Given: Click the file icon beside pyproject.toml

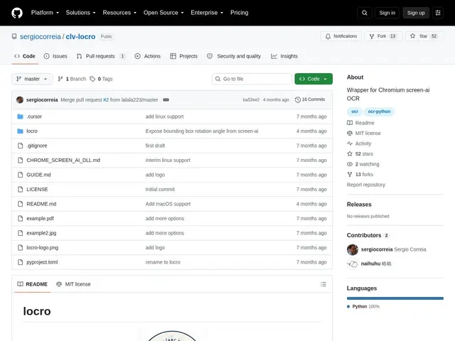Looking at the screenshot, I should [20, 262].
